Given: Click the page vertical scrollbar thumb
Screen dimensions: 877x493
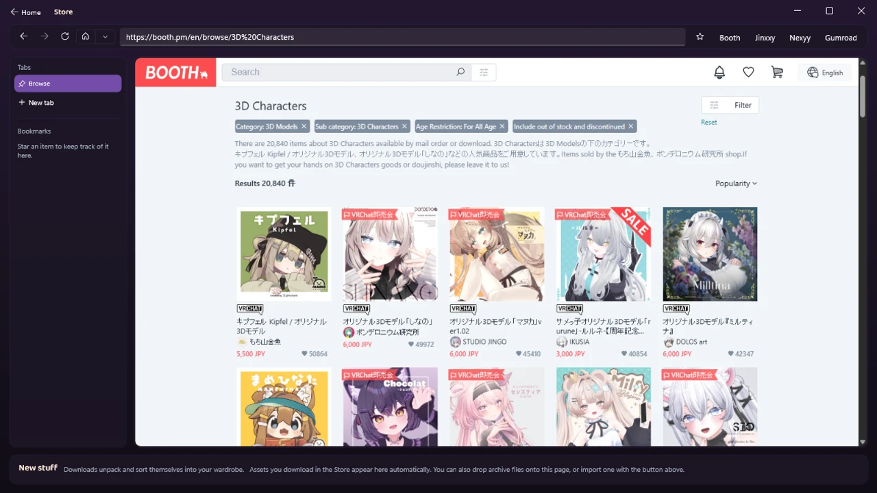Looking at the screenshot, I should click(863, 97).
